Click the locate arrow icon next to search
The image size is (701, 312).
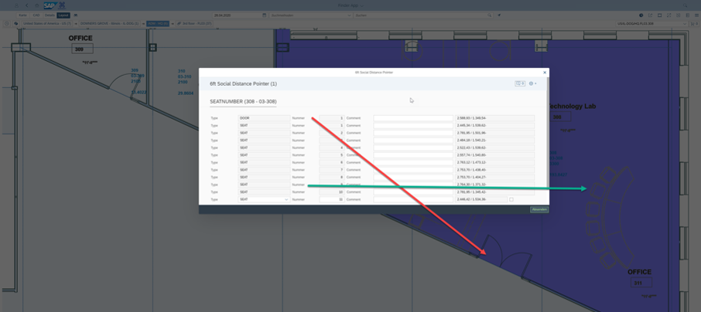pyautogui.click(x=499, y=15)
